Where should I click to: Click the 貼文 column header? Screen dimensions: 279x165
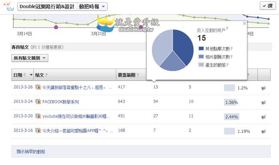click(75, 75)
